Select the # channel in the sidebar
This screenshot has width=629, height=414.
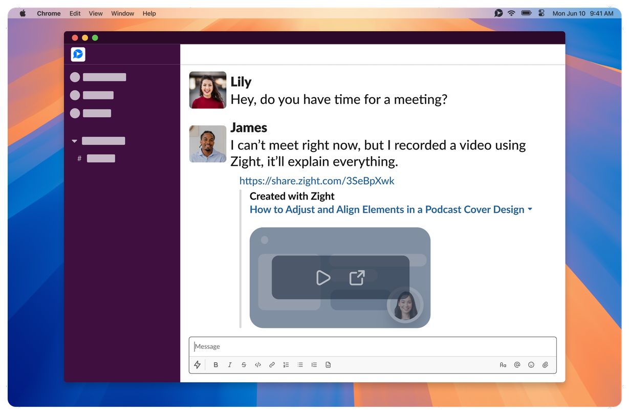click(96, 159)
